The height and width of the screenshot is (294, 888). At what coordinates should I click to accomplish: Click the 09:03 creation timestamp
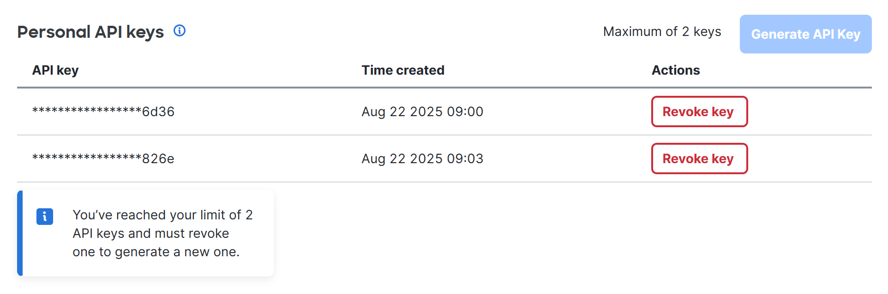(x=422, y=159)
